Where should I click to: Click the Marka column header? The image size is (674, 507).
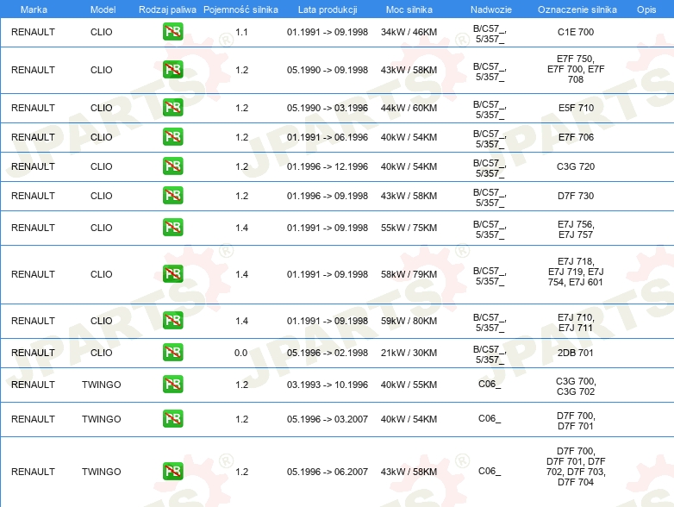(x=34, y=9)
